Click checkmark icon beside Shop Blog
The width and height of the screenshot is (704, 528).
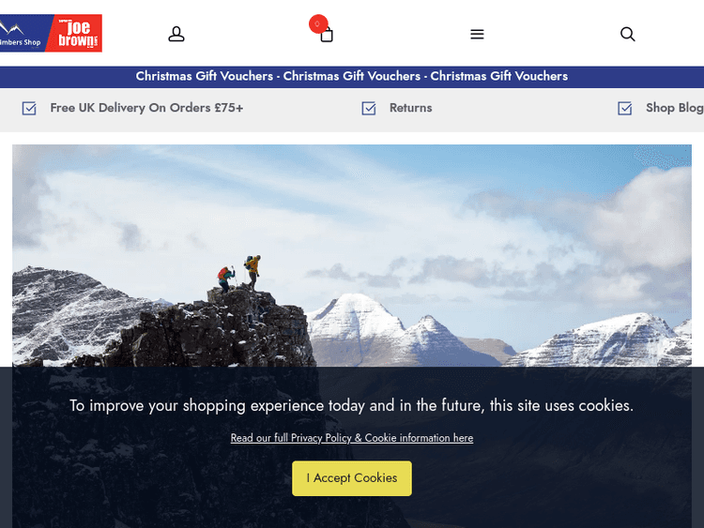625,108
